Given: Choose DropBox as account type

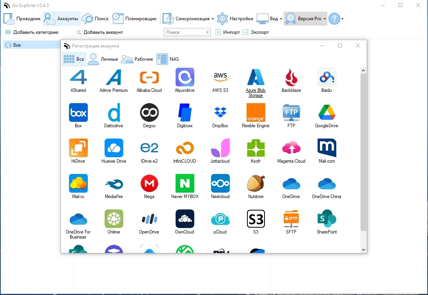Looking at the screenshot, I should pos(220,112).
